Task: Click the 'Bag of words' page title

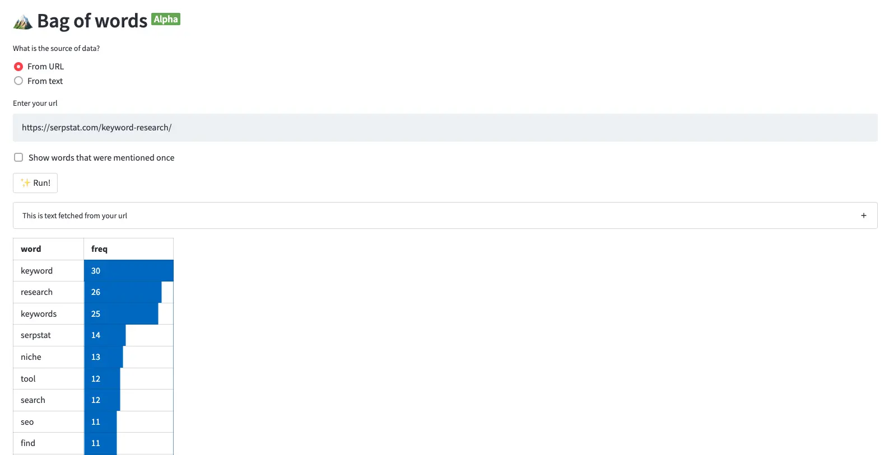Action: [x=92, y=21]
